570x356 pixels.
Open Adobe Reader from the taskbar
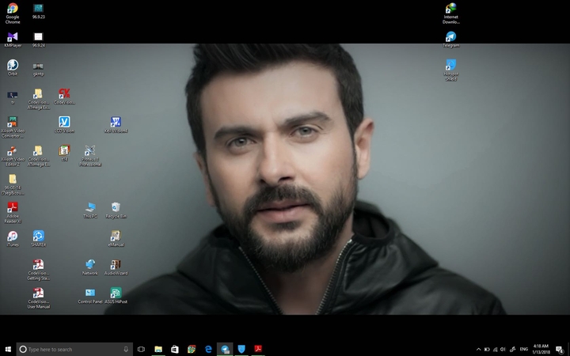[258, 349]
